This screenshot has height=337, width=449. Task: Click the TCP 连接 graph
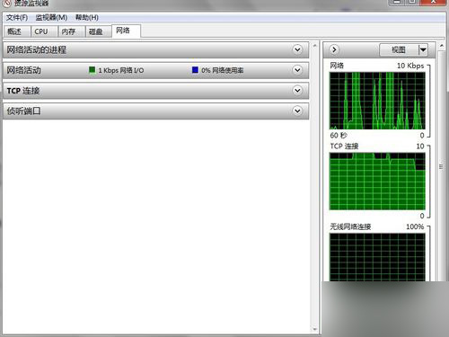(x=377, y=182)
